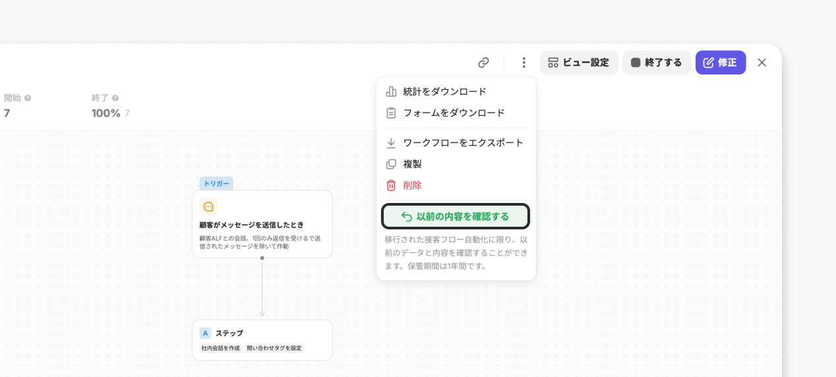Click the trigger chat bubble icon
Viewport: 836px width, 377px height.
coord(208,207)
